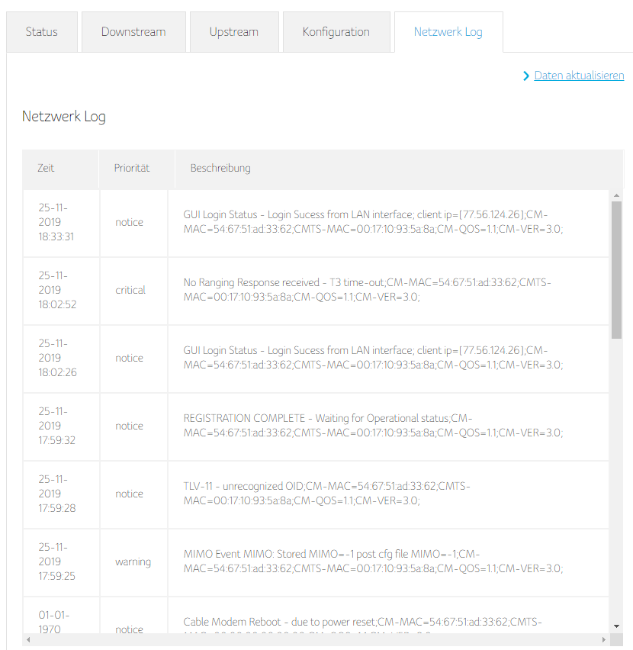Switch to the Downstream tab

(x=133, y=32)
